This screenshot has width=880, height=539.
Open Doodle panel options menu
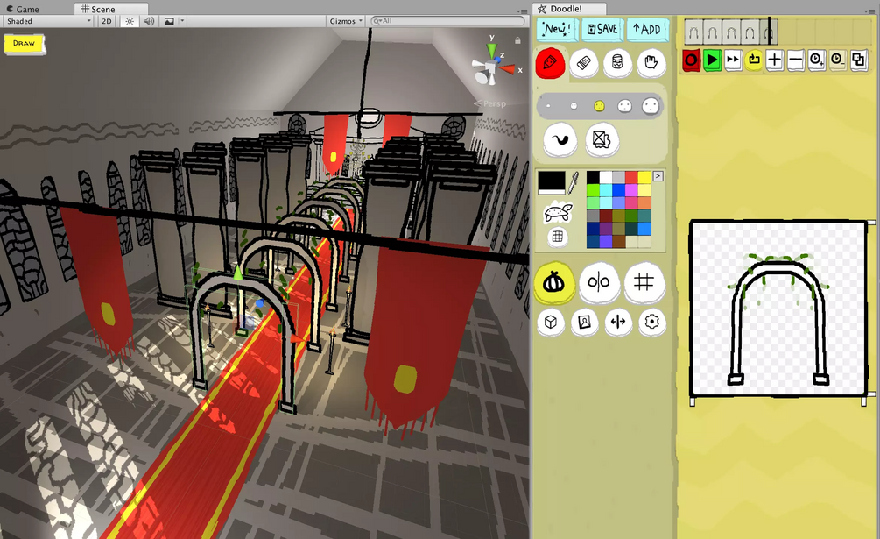(x=869, y=11)
